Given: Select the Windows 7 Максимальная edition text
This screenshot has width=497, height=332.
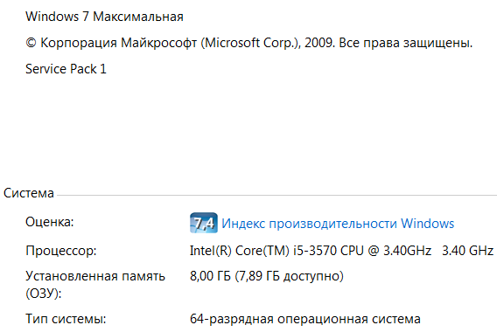Looking at the screenshot, I should point(104,17).
